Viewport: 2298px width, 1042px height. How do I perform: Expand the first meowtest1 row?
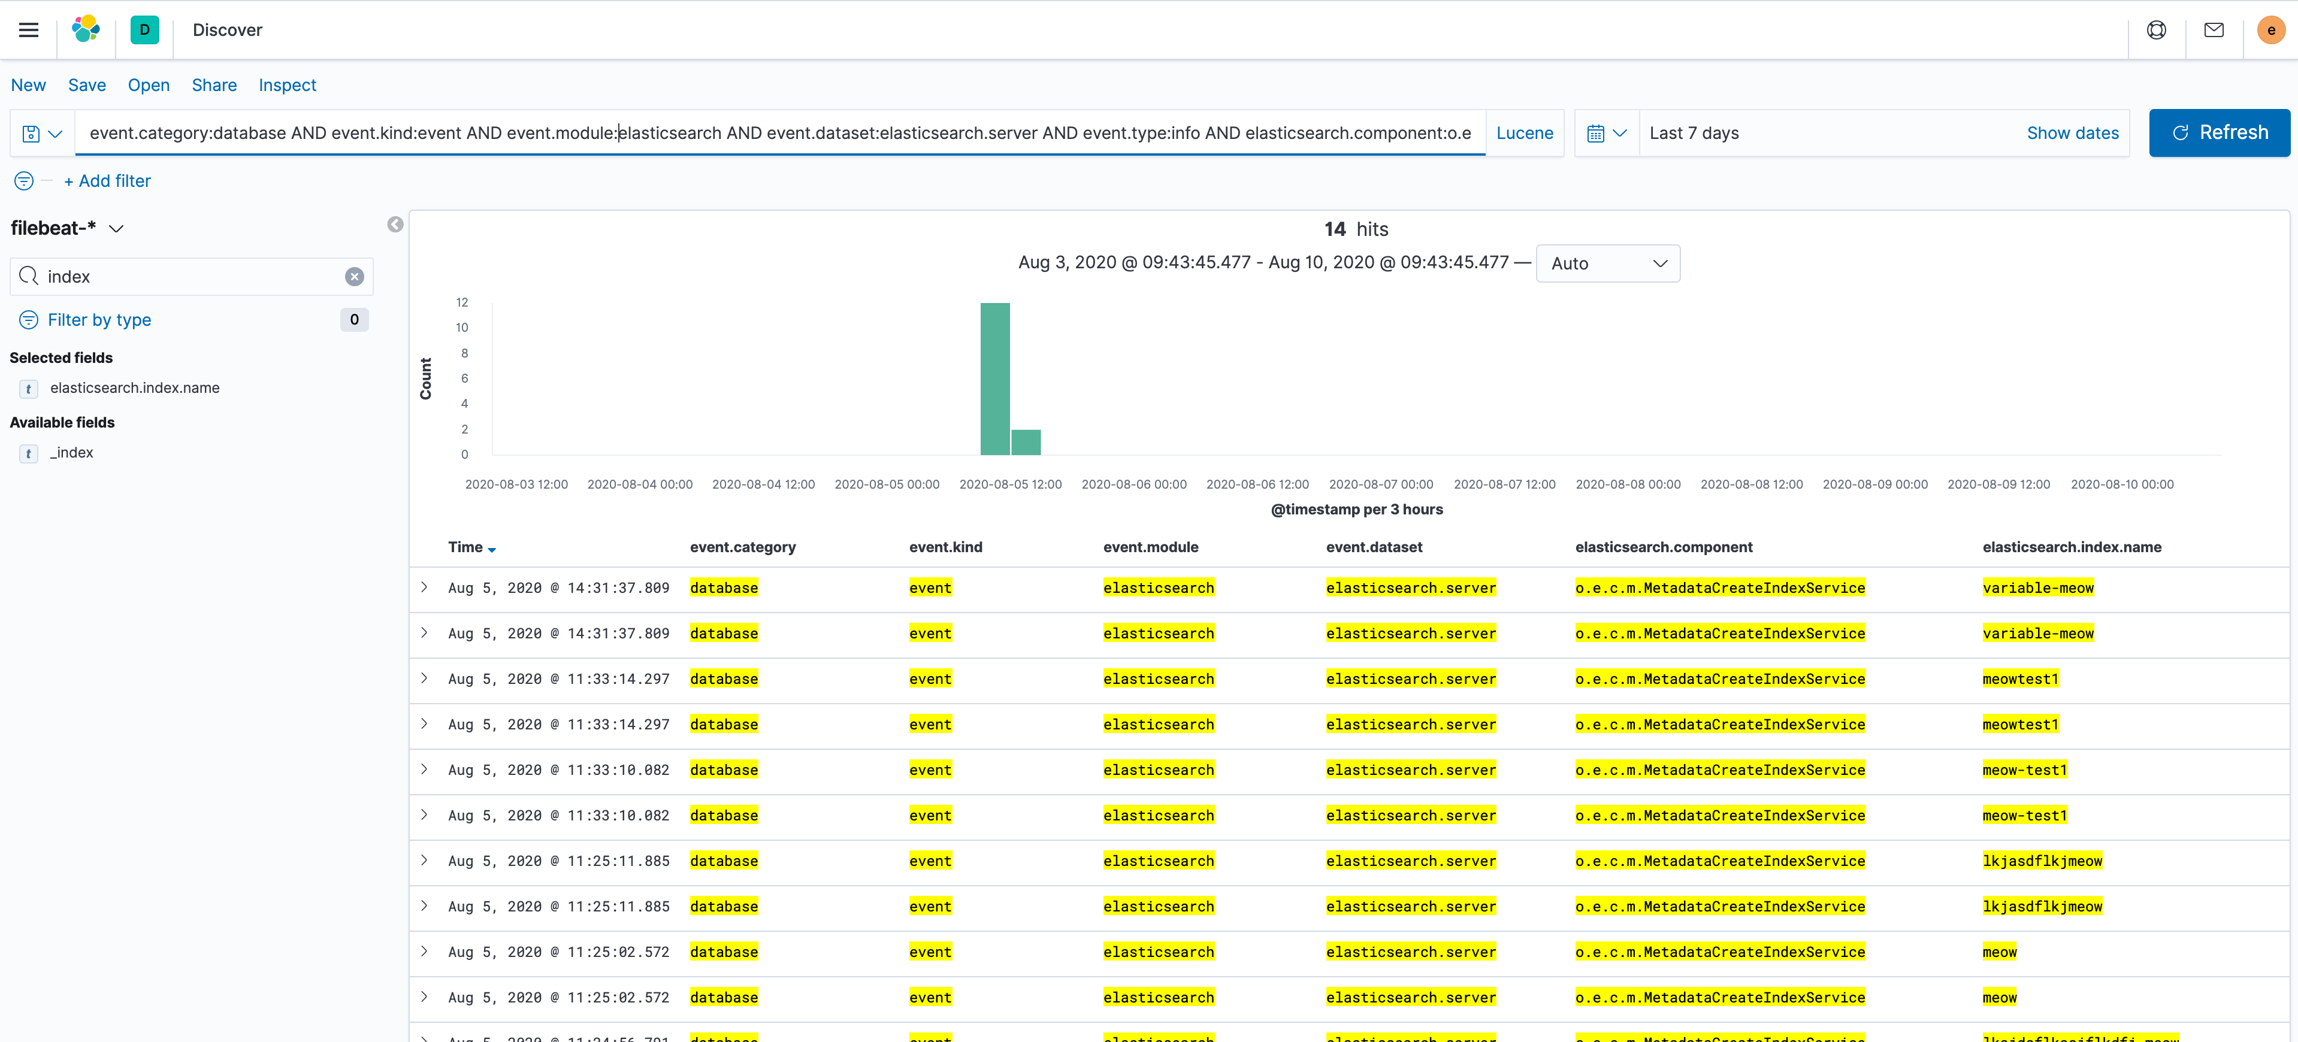pos(424,678)
